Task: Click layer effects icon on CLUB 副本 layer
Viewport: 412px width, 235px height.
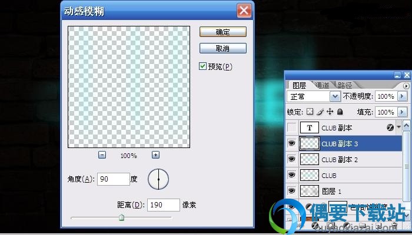Action: pyautogui.click(x=390, y=127)
